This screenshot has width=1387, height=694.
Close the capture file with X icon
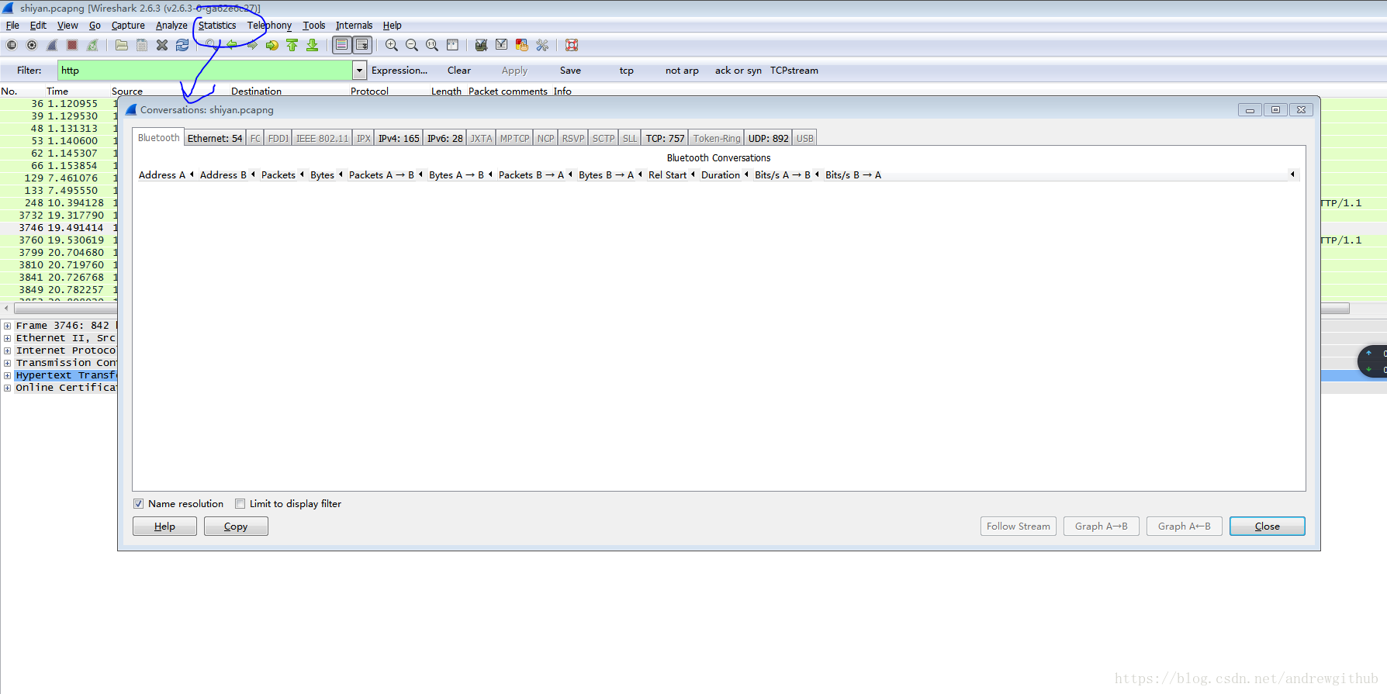(x=162, y=45)
